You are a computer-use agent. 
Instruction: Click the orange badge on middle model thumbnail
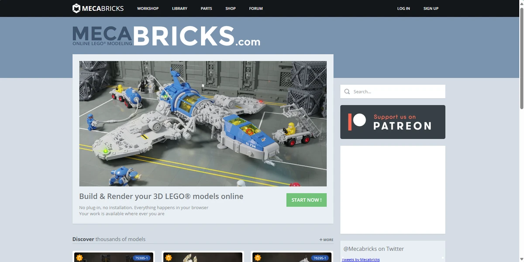point(168,258)
